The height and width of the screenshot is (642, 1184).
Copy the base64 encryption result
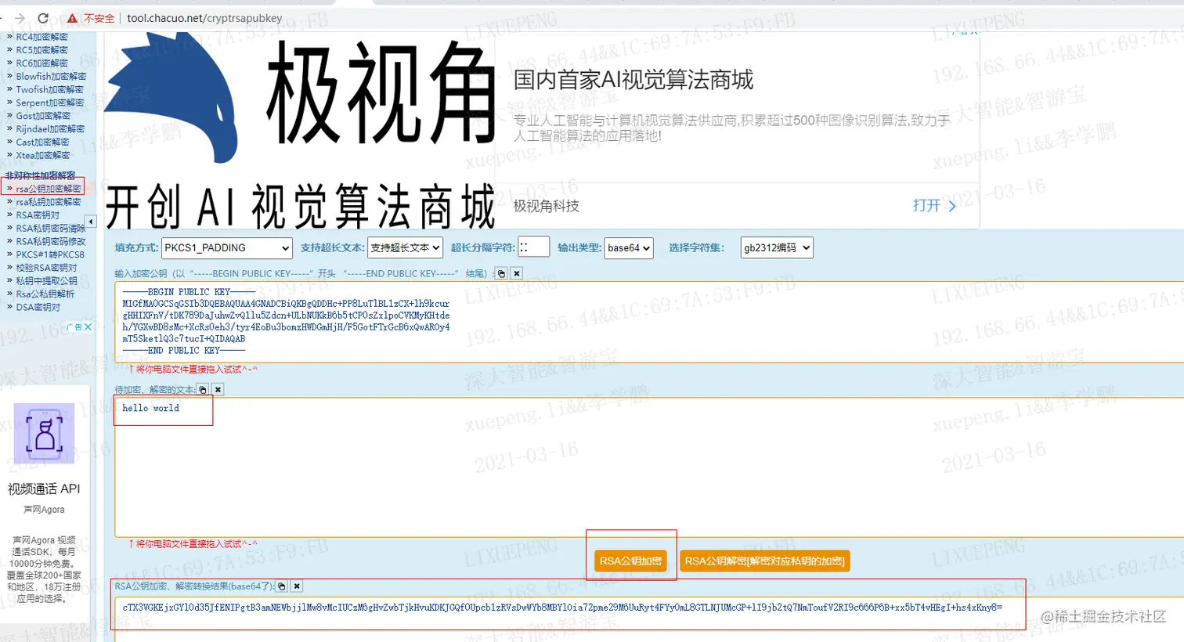[282, 586]
